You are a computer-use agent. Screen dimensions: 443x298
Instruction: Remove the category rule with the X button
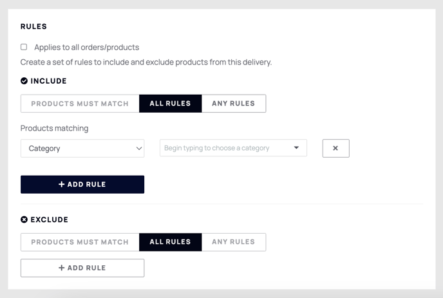click(x=335, y=148)
